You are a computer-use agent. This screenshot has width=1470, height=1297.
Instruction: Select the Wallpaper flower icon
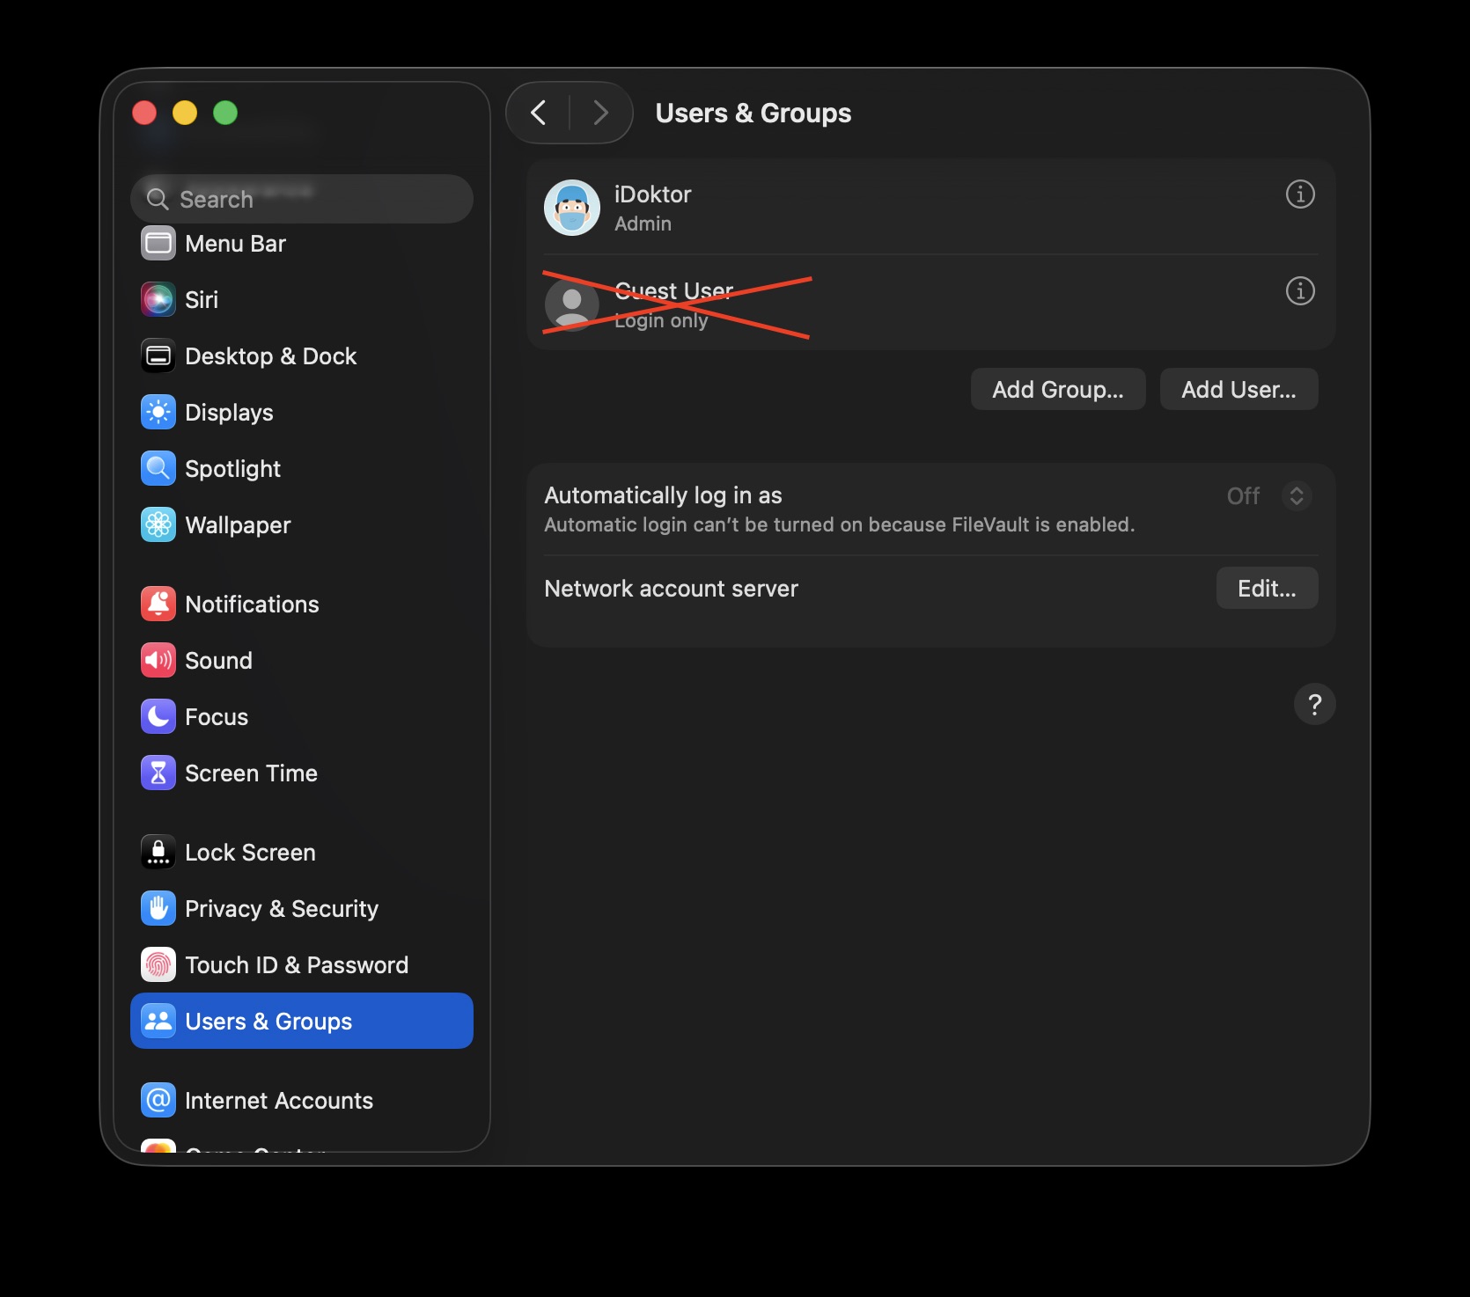coord(158,524)
